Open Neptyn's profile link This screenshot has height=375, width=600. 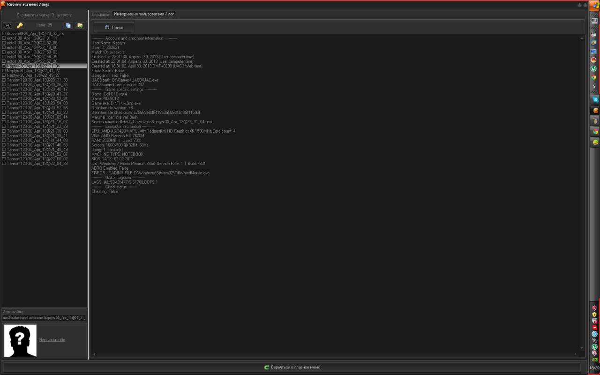click(52, 340)
